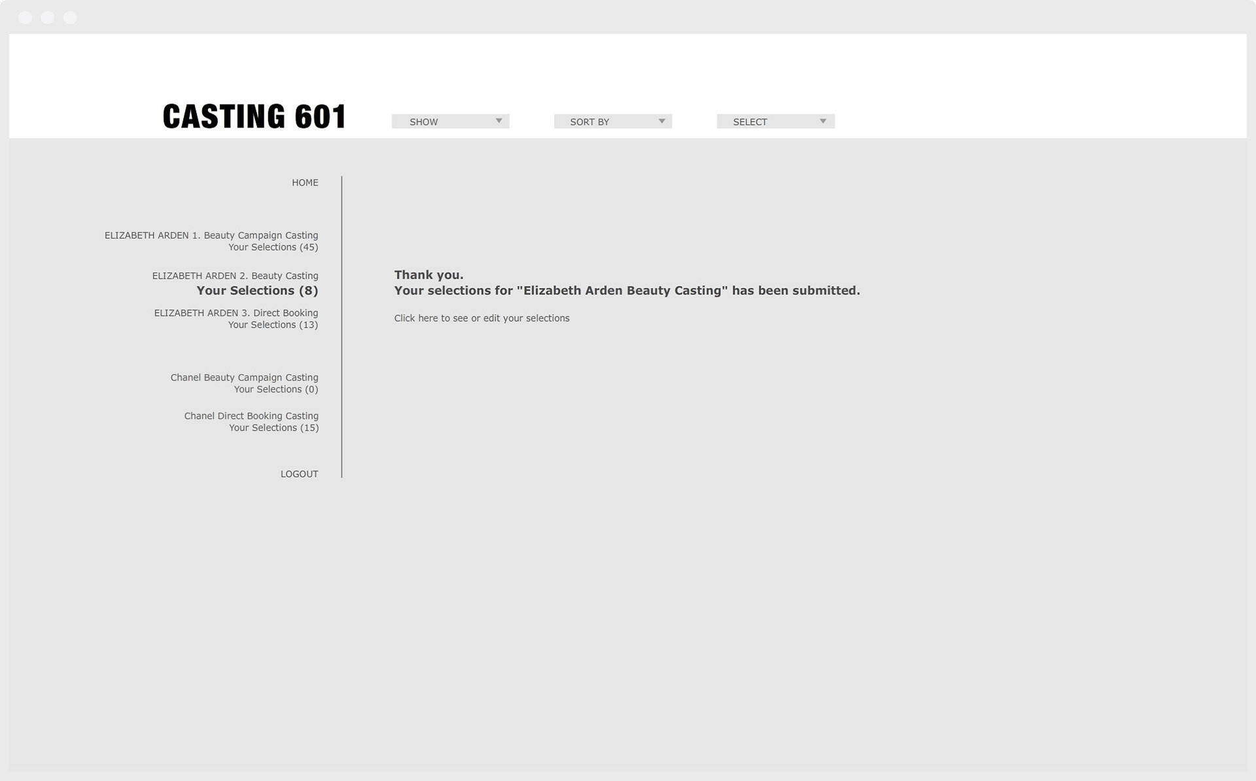View bold Your Selections (8)
The width and height of the screenshot is (1256, 781).
257,291
